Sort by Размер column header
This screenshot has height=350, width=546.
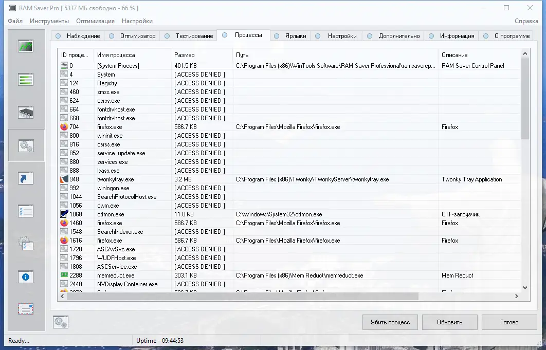point(202,54)
